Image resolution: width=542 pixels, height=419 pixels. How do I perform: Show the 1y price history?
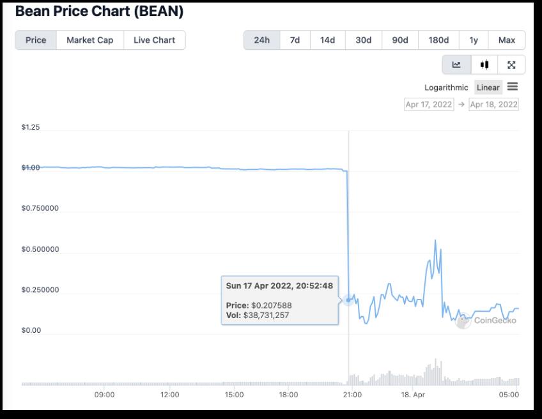[474, 40]
